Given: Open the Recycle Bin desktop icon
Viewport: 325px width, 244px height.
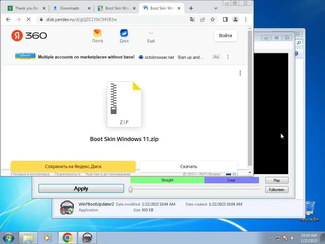Looking at the screenshot, I should 310,211.
